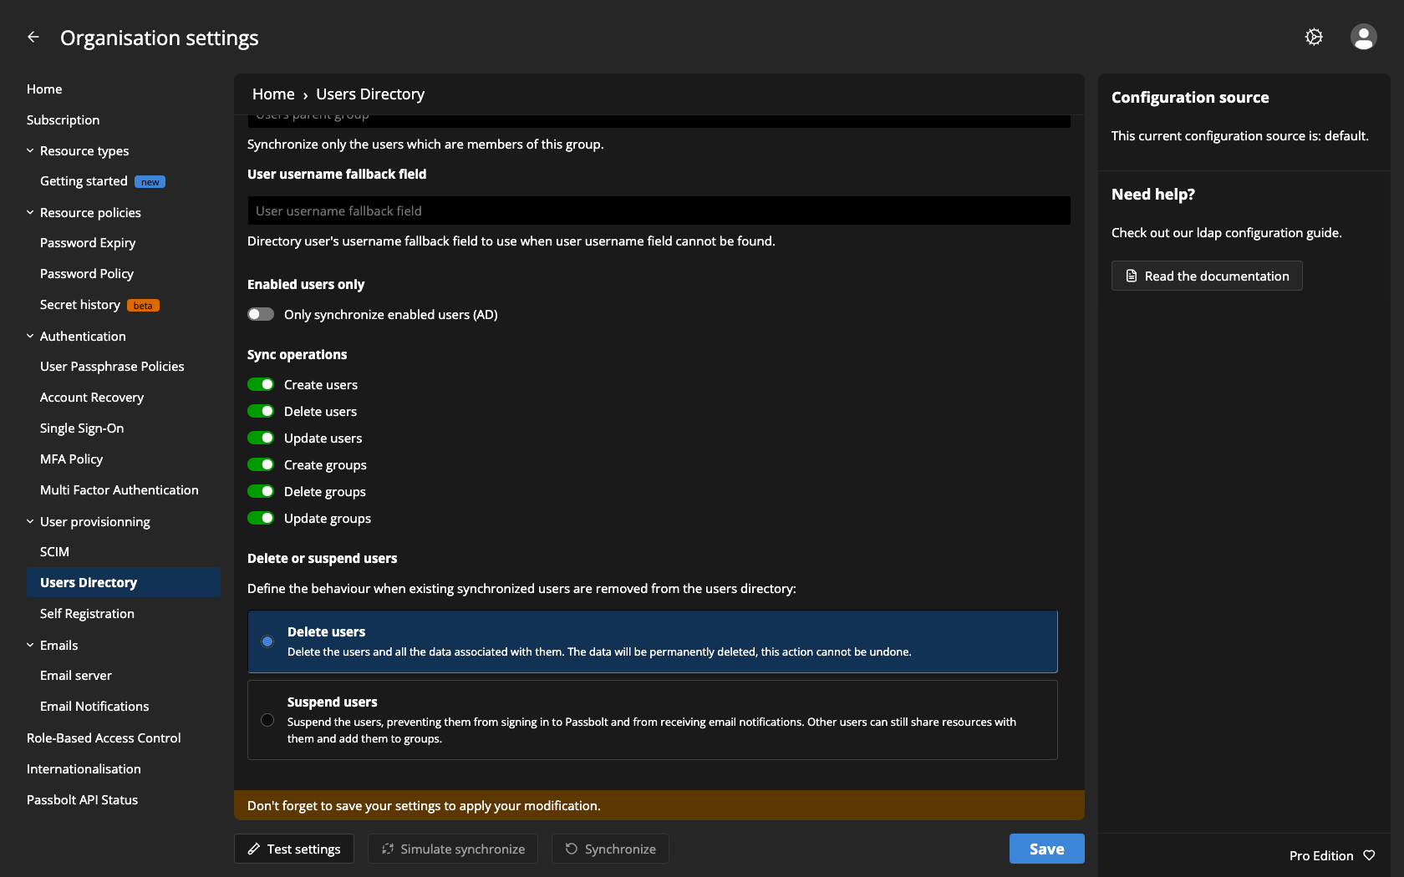Open Email server settings
The width and height of the screenshot is (1404, 877).
click(x=76, y=675)
